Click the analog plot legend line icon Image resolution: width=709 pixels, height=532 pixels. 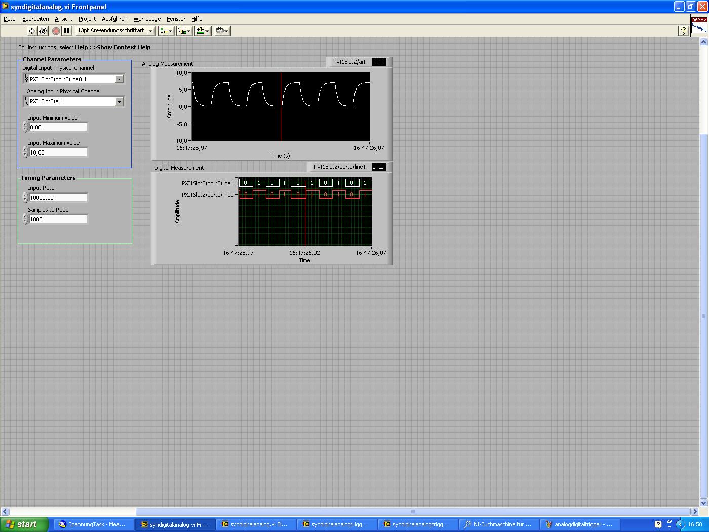(379, 62)
